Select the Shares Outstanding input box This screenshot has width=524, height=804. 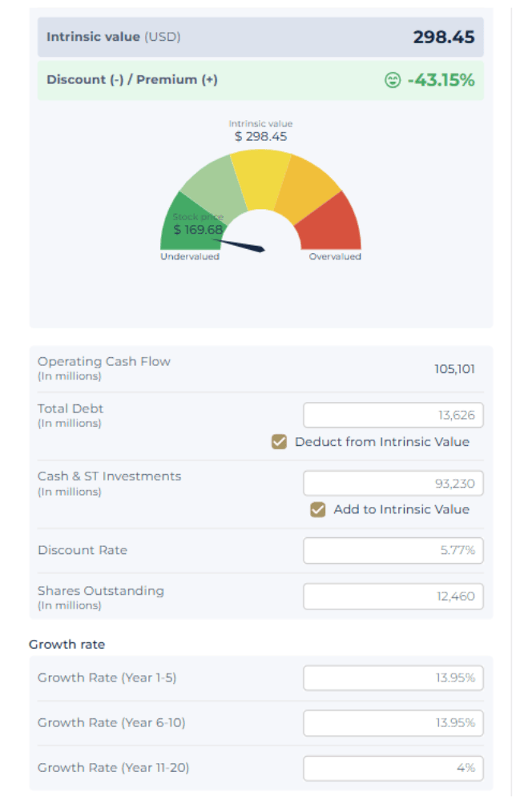click(393, 596)
